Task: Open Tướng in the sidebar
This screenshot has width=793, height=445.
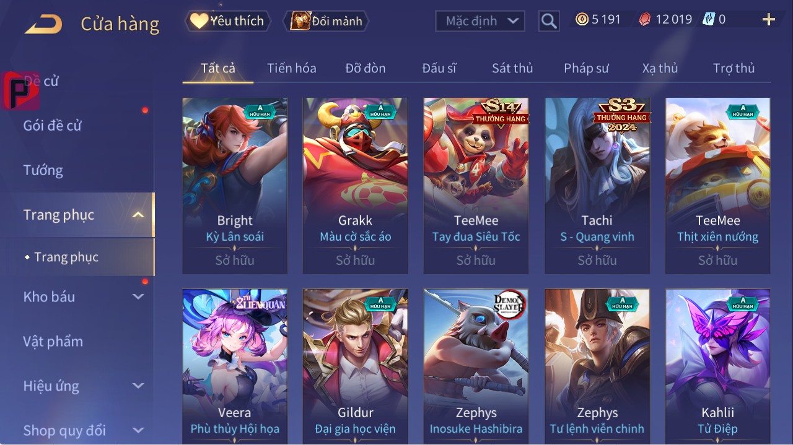Action: point(43,170)
